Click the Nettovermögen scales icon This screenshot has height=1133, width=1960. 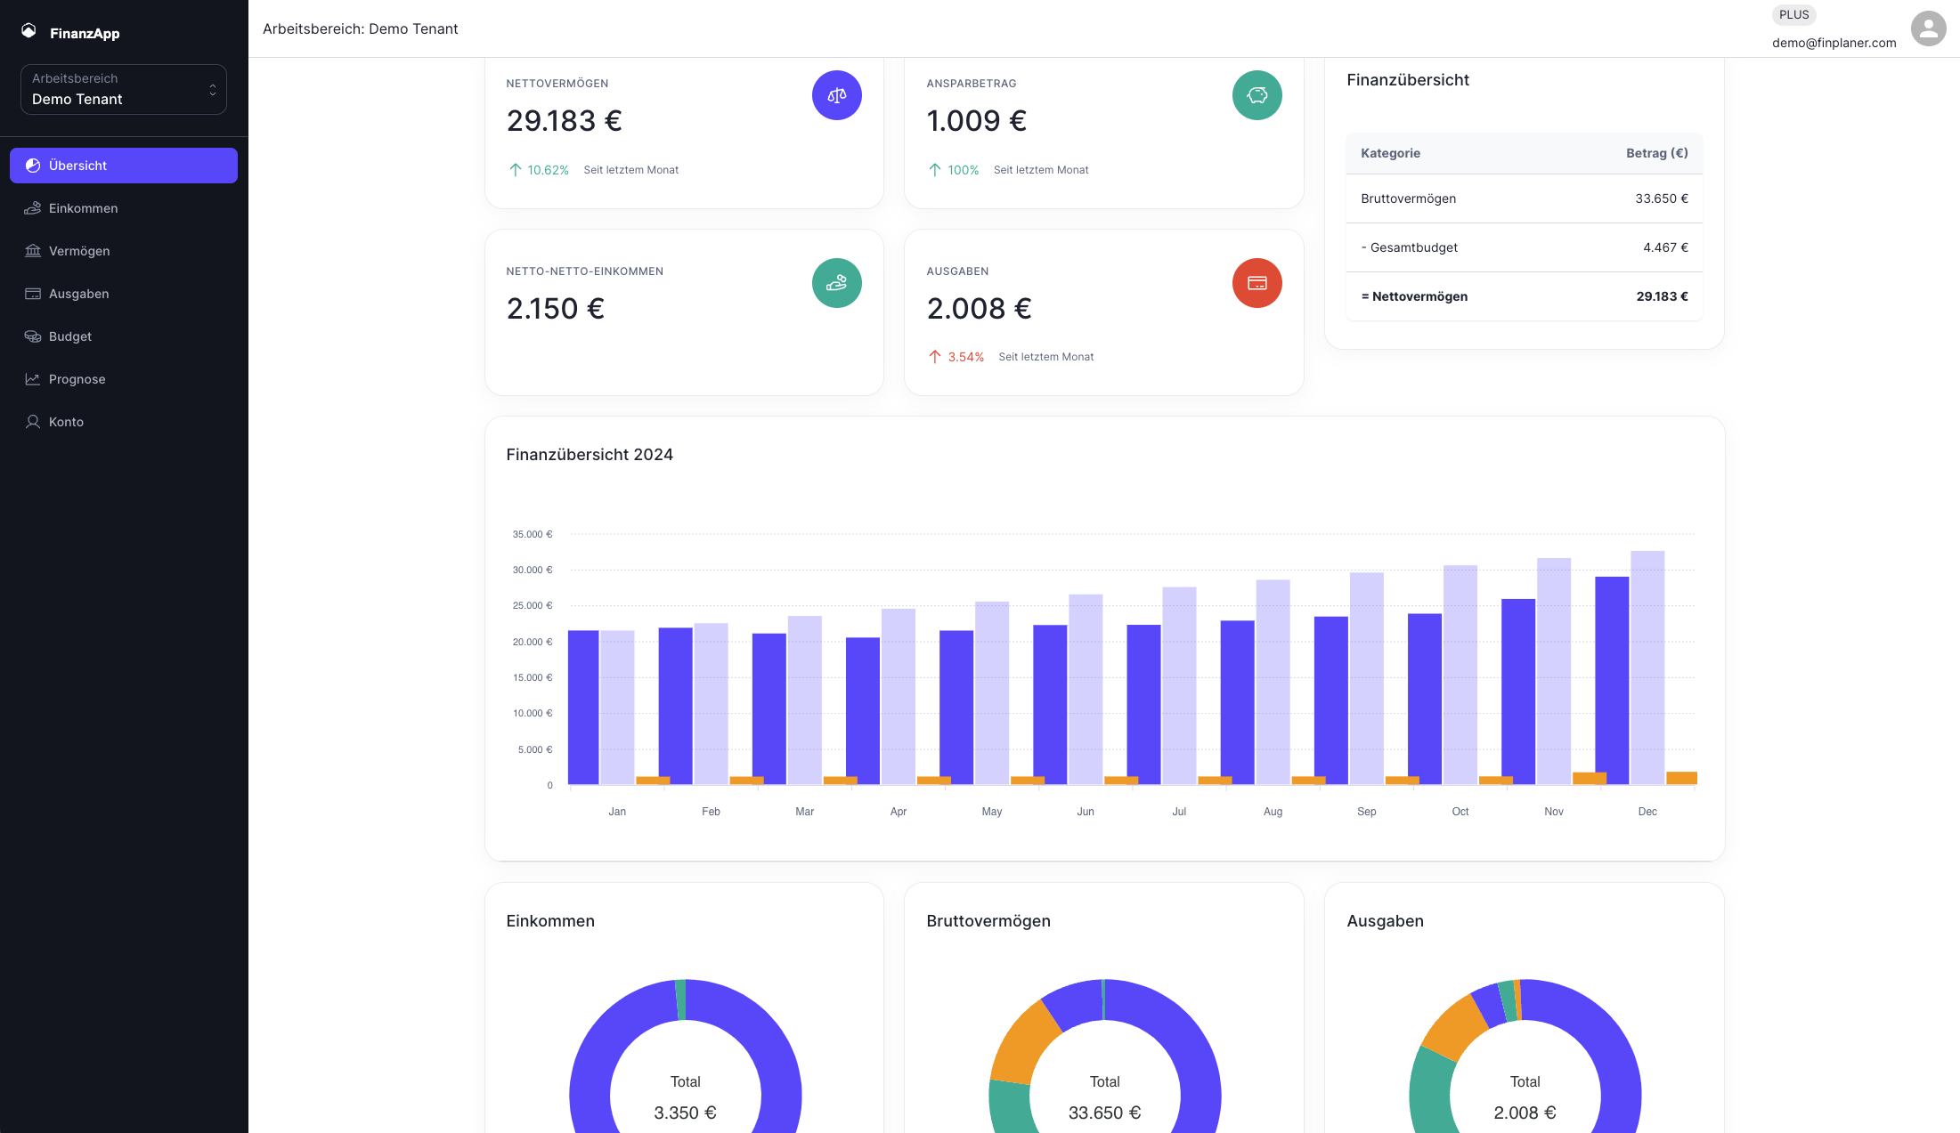tap(836, 95)
